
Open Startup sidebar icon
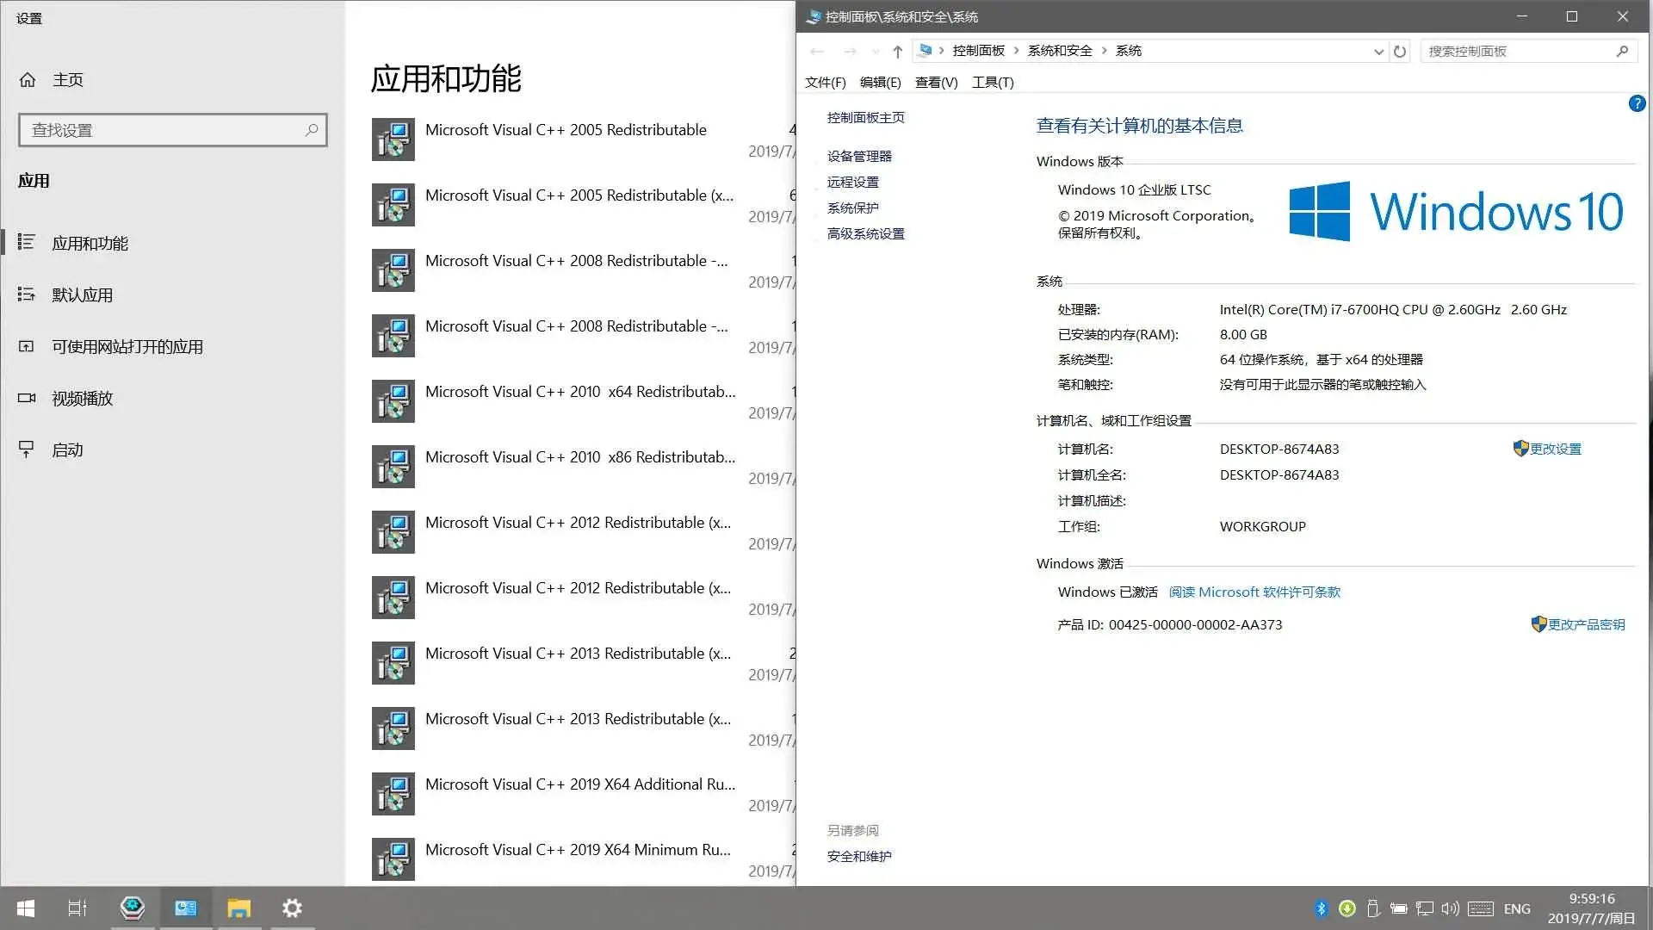pyautogui.click(x=27, y=449)
